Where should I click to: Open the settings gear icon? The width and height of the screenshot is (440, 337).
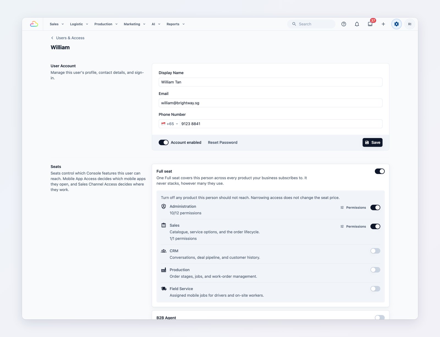[x=397, y=24]
